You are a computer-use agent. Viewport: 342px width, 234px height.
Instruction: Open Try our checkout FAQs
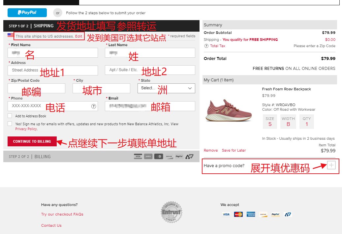pyautogui.click(x=62, y=215)
